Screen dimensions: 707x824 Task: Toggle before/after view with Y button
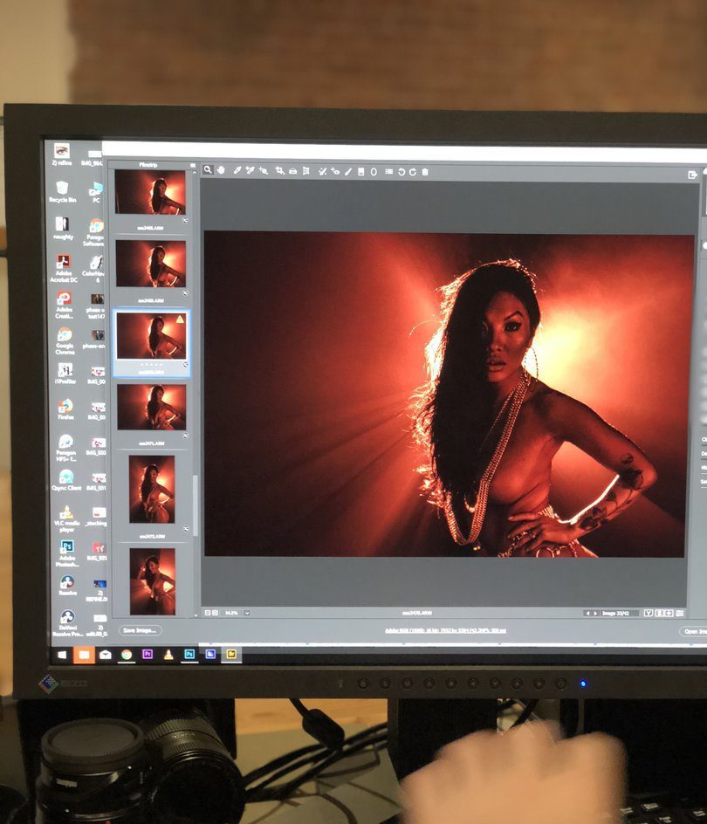[x=649, y=613]
